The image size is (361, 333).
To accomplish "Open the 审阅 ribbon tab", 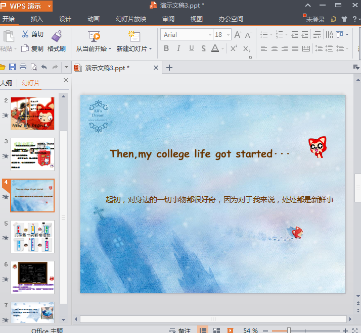I will pyautogui.click(x=168, y=19).
